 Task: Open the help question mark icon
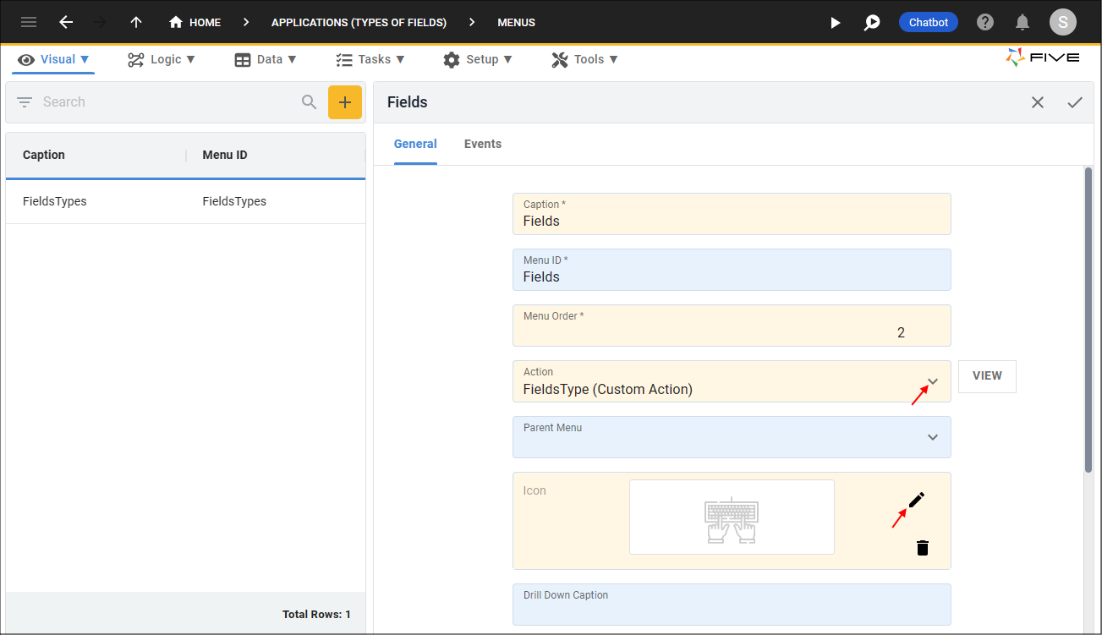point(985,23)
